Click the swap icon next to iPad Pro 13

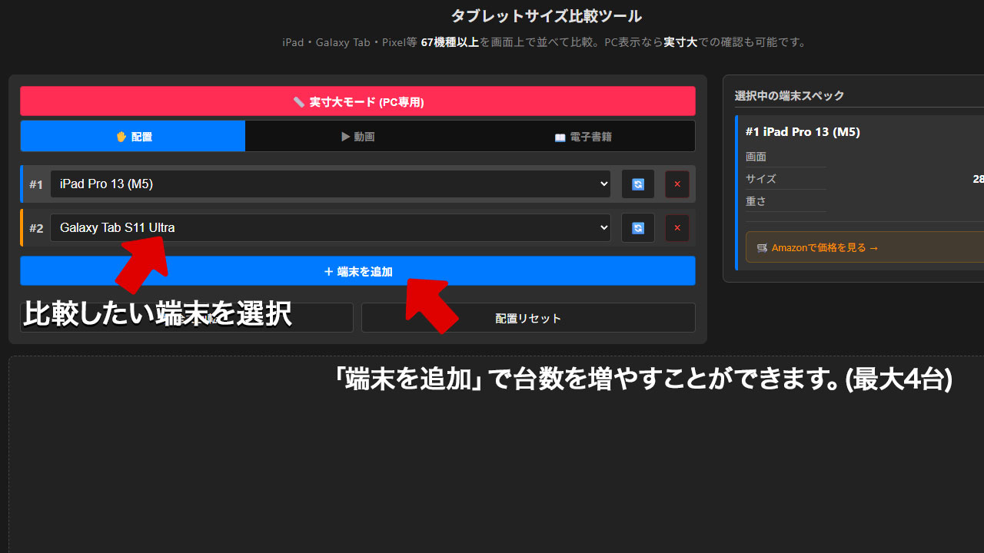pyautogui.click(x=637, y=184)
